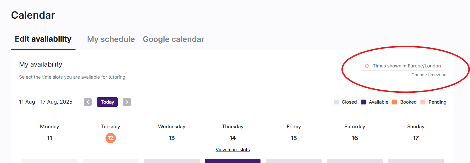Go to the previous week arrow
This screenshot has width=470, height=163.
(x=88, y=102)
